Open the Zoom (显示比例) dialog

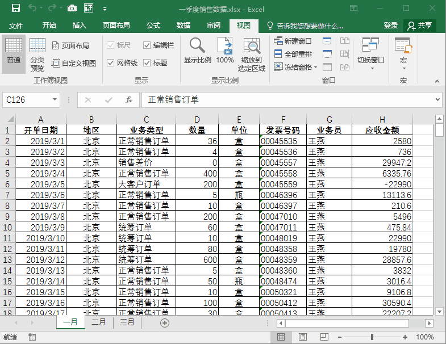pos(197,51)
